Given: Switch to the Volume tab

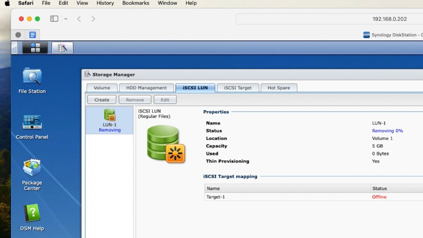Looking at the screenshot, I should (x=102, y=87).
